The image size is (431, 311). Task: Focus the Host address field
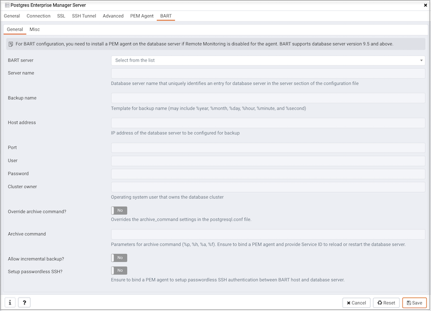pyautogui.click(x=268, y=123)
